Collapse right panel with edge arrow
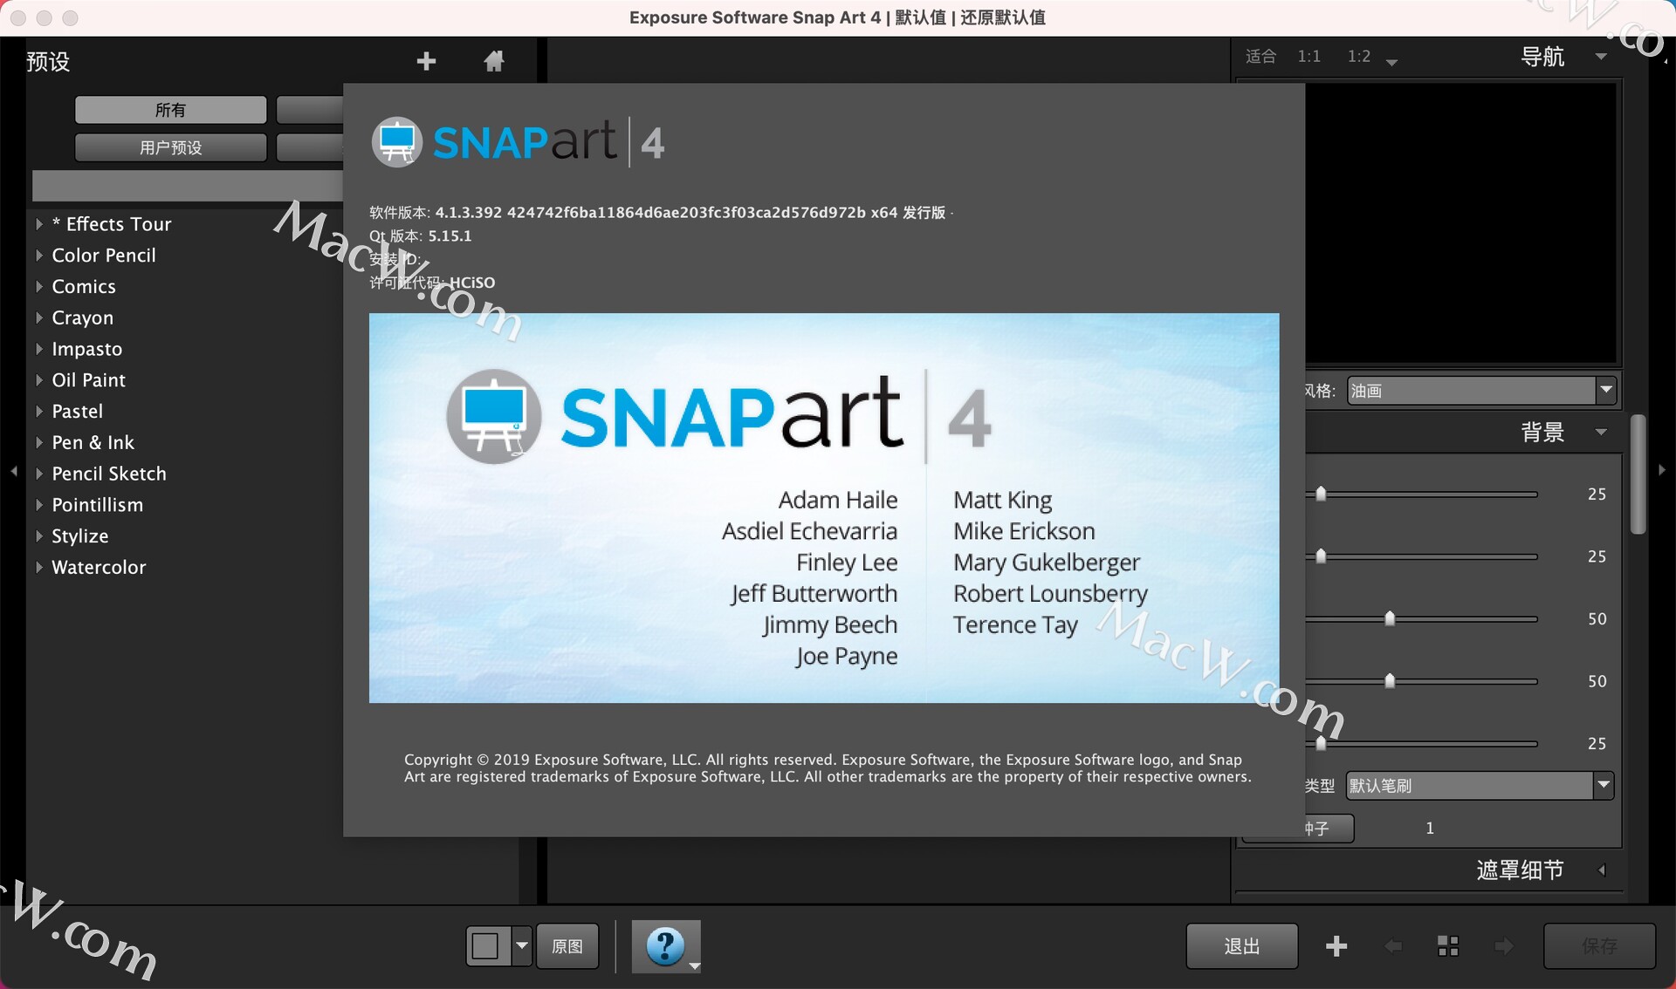This screenshot has height=989, width=1676. (1662, 470)
